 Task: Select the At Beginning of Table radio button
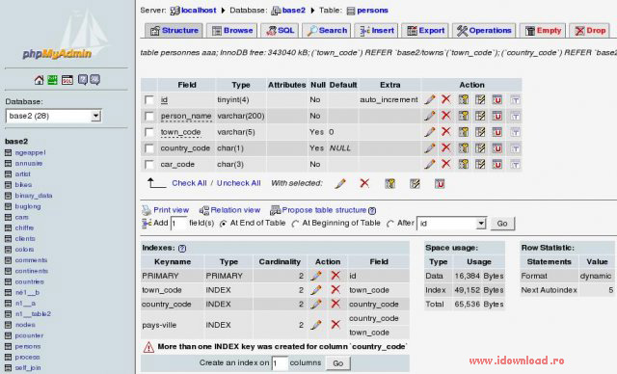click(295, 224)
